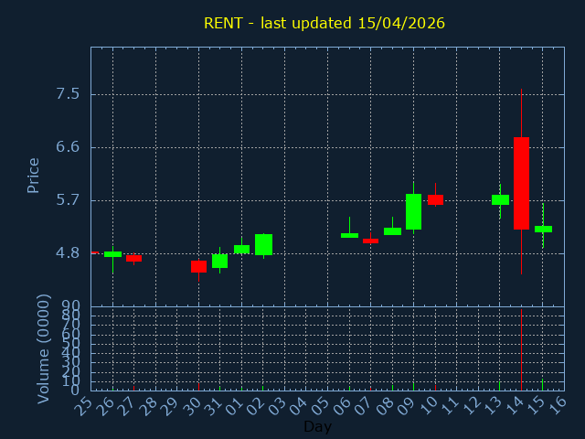Click the chart title 'RENT - last updated 15/04/2026'
585x439 pixels.
[324, 23]
